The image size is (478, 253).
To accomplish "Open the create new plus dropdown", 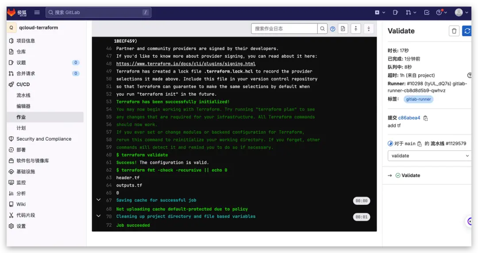I will [380, 12].
